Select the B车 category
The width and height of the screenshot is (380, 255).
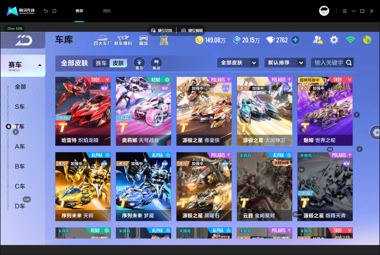(x=20, y=166)
